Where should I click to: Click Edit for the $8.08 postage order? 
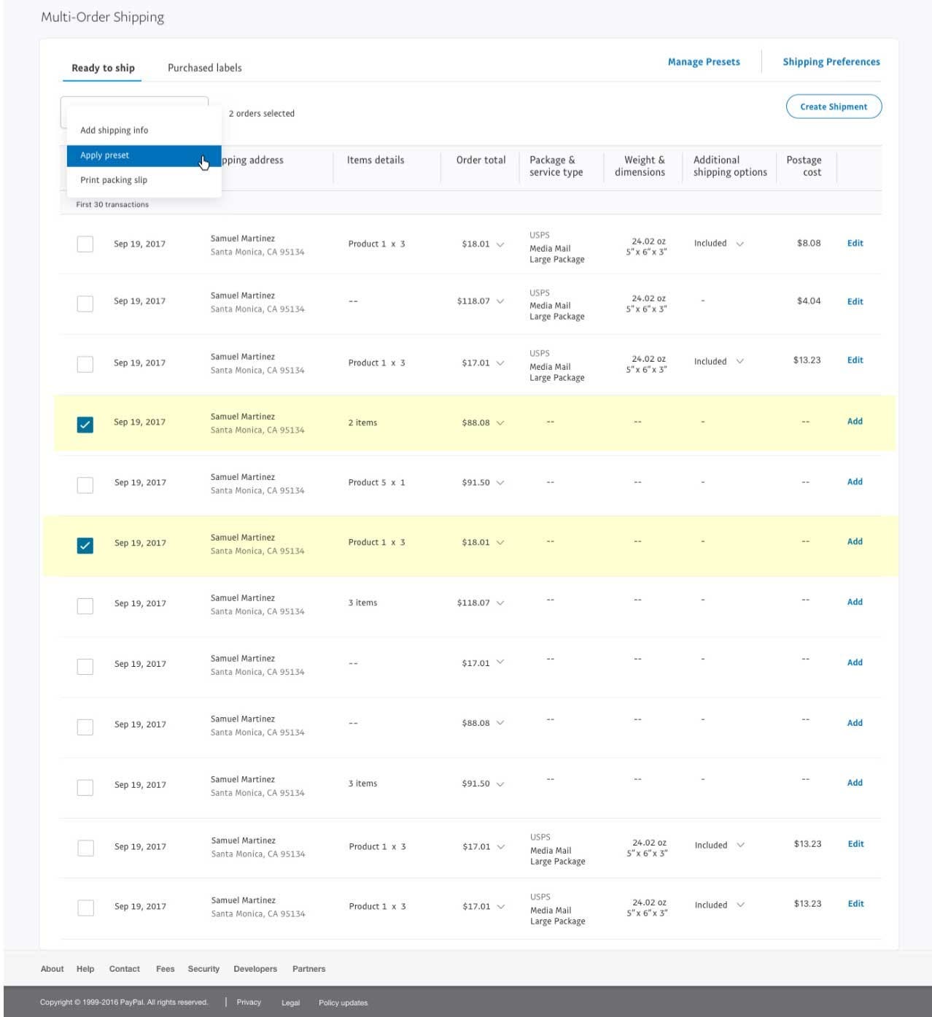pyautogui.click(x=855, y=244)
